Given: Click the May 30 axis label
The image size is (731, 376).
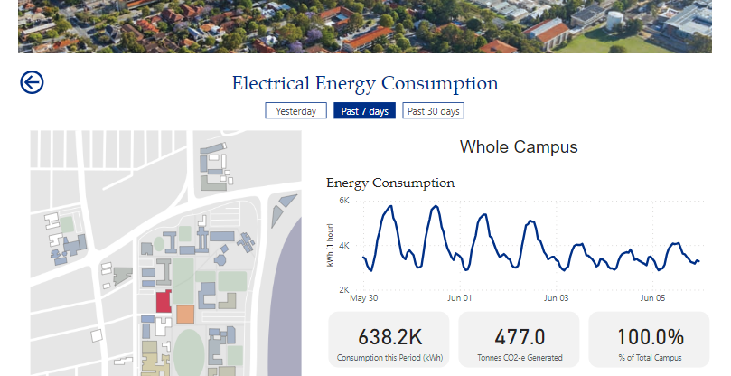Looking at the screenshot, I should click(x=363, y=298).
